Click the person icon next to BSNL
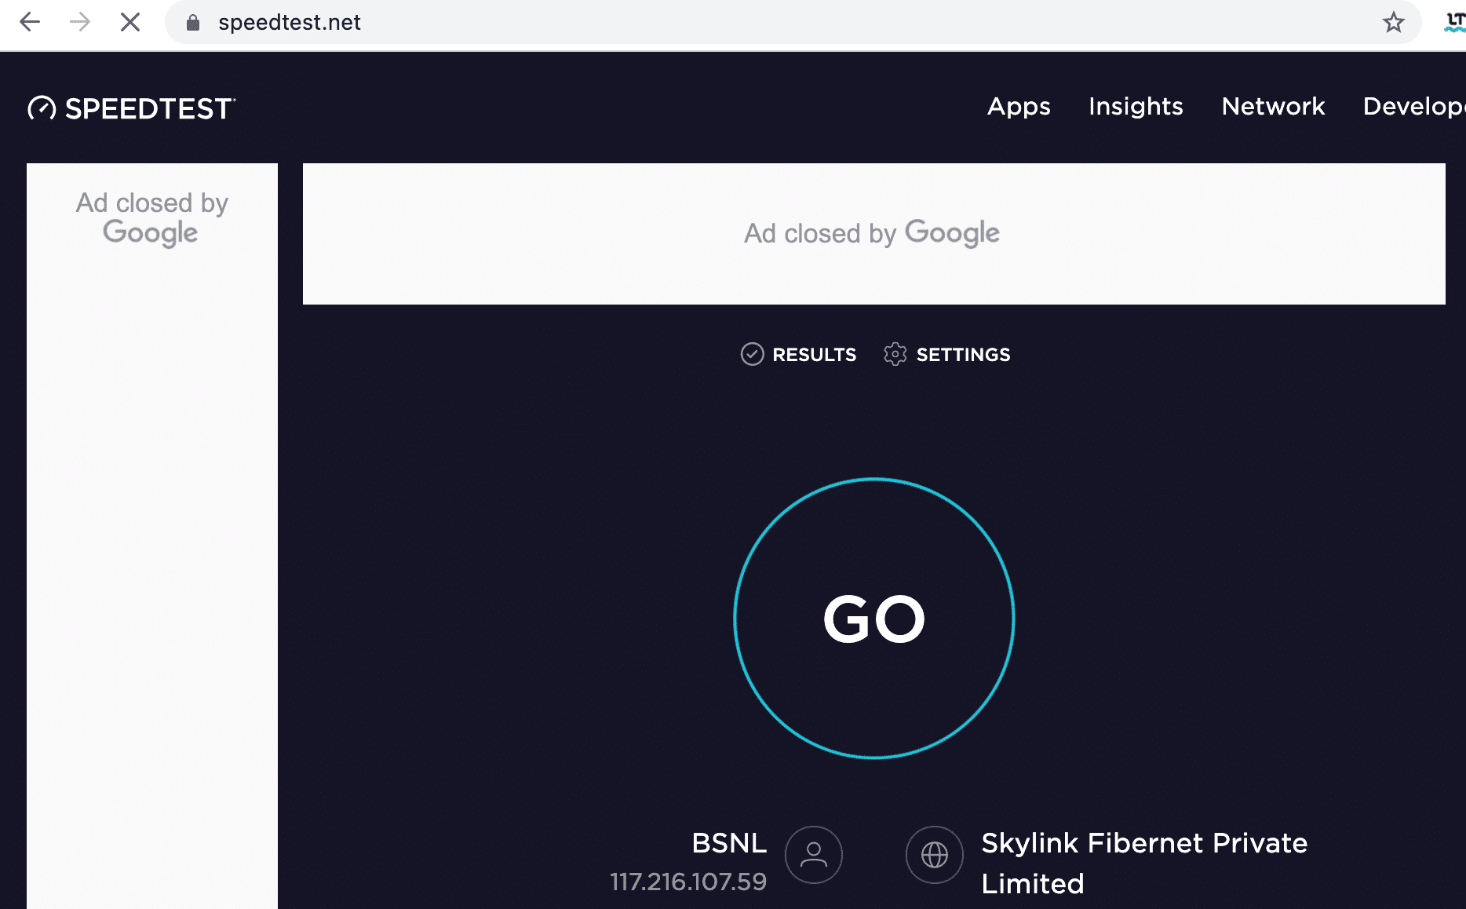 coord(814,855)
